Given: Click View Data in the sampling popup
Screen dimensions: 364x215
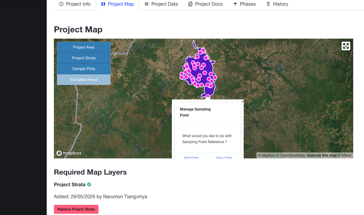Looking at the screenshot, I should 224,158.
